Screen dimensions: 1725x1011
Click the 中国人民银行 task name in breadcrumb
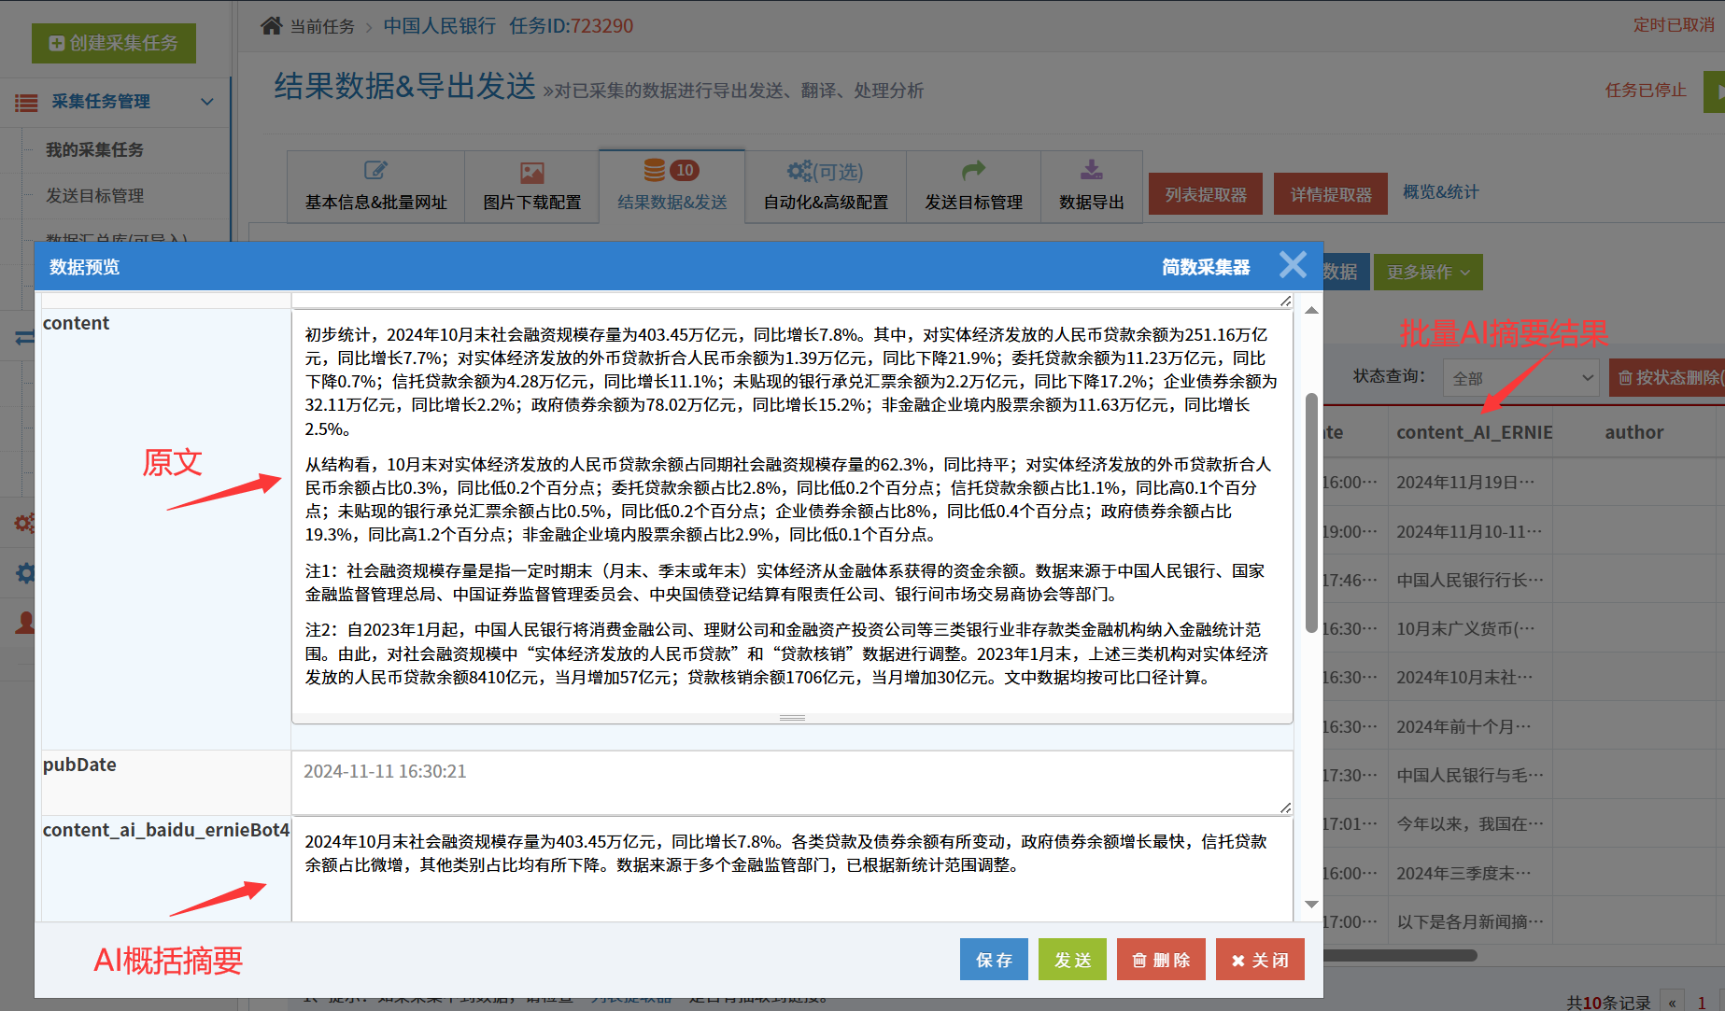click(440, 26)
